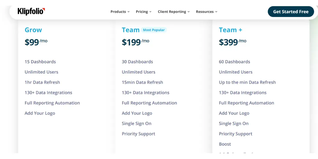318x159 pixels.
Task: Expand the Products chevron arrow
Action: click(129, 12)
